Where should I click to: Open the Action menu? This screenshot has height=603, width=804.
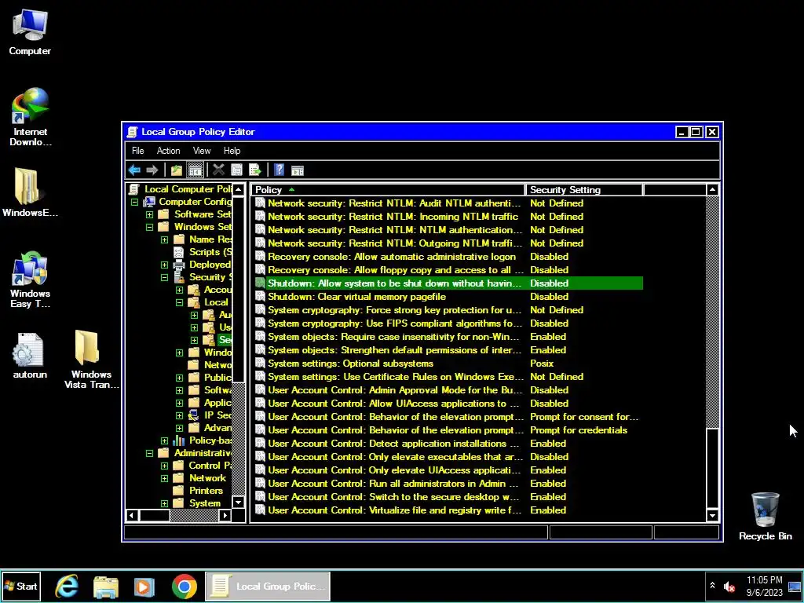168,151
